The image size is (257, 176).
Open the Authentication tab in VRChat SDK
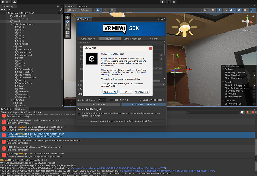[88, 39]
